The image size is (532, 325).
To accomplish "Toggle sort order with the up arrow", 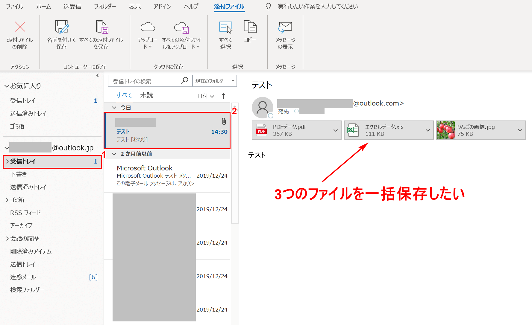I will (223, 96).
